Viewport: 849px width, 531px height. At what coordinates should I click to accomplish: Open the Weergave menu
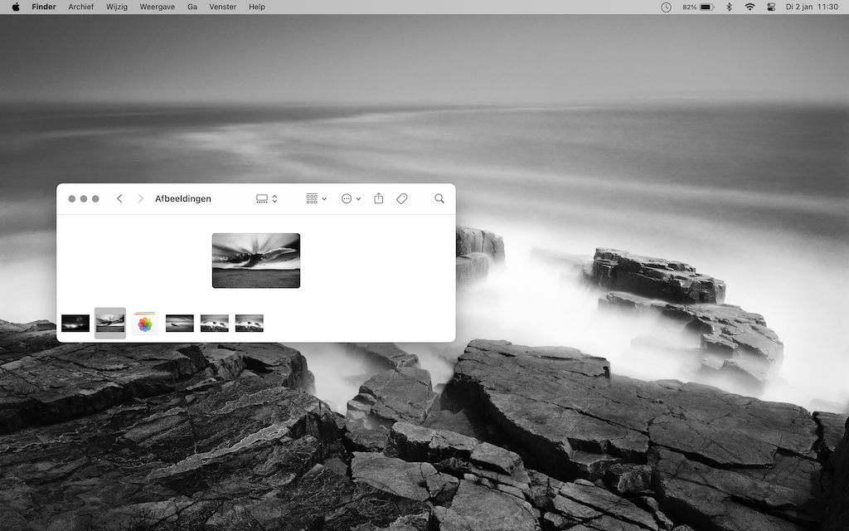157,7
